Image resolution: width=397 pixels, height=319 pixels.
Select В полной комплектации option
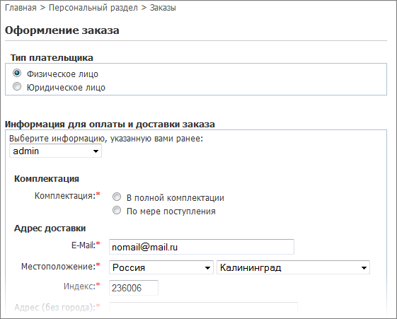point(117,197)
